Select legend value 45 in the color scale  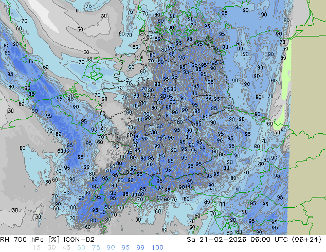[66, 248]
